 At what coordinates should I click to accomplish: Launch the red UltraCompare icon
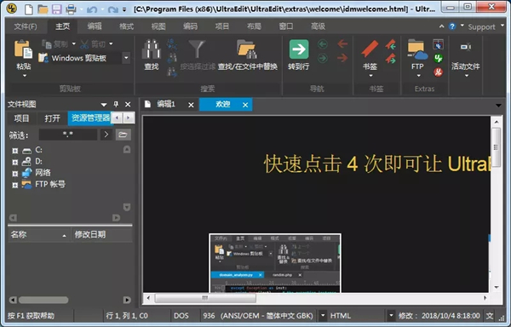click(438, 72)
